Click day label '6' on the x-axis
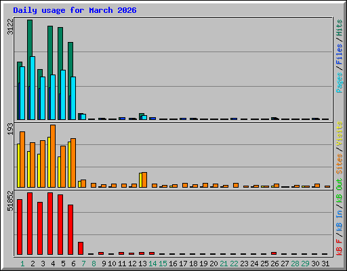The image size is (347, 271). click(x=73, y=264)
